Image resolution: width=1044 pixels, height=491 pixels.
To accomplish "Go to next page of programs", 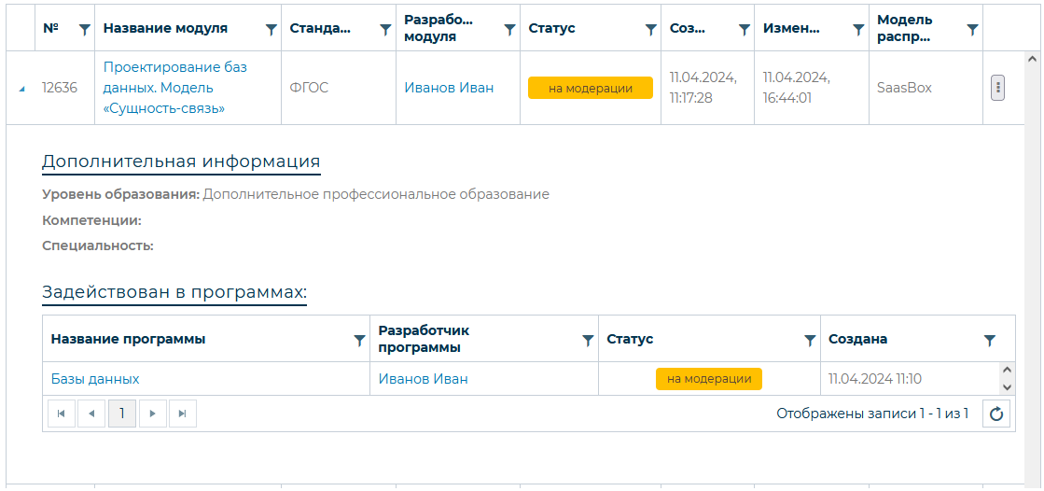I will tap(152, 414).
